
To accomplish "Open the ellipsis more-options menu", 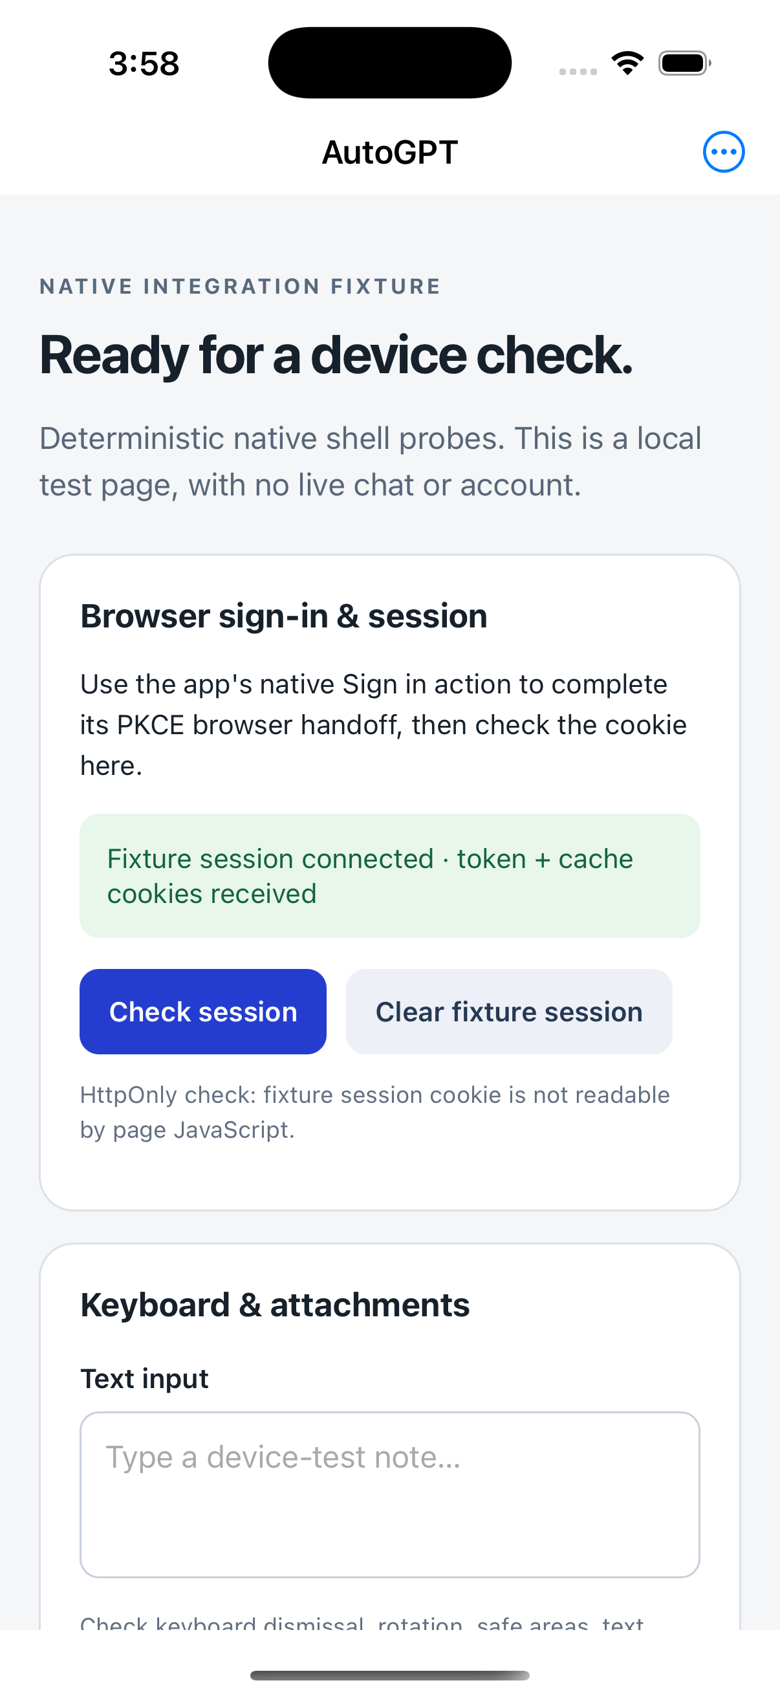I will click(723, 152).
